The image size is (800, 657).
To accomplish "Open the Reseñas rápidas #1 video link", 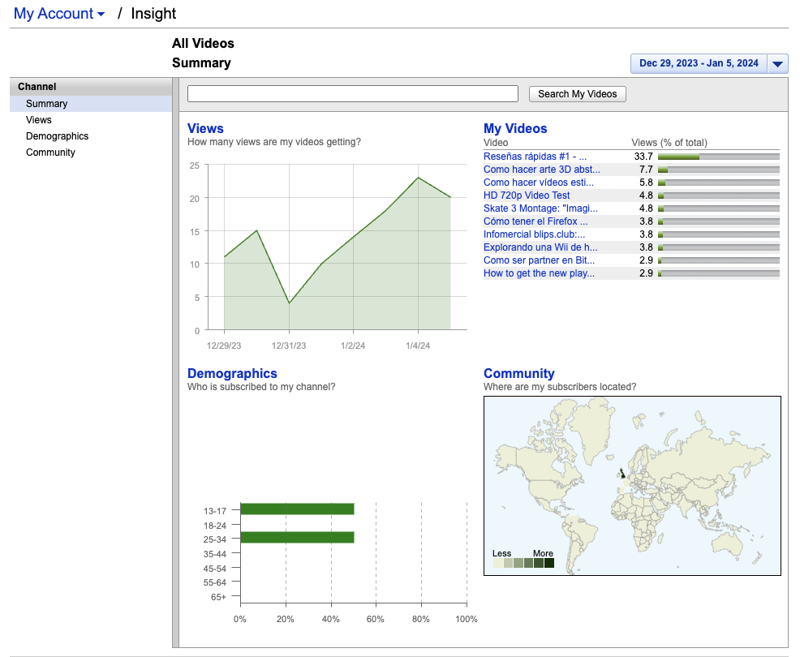I will pos(535,157).
